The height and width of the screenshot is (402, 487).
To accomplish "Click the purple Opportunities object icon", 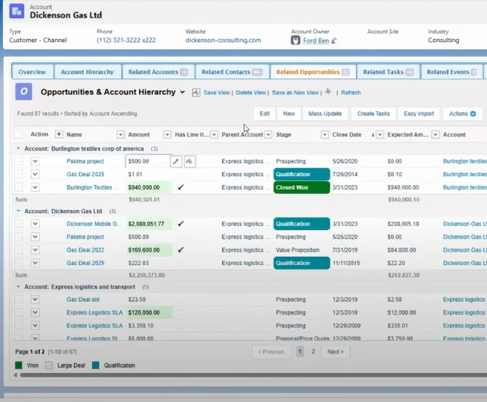I will coord(24,91).
